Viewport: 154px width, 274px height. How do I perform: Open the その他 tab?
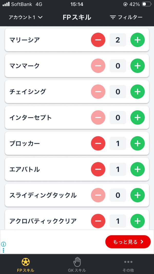click(128, 265)
